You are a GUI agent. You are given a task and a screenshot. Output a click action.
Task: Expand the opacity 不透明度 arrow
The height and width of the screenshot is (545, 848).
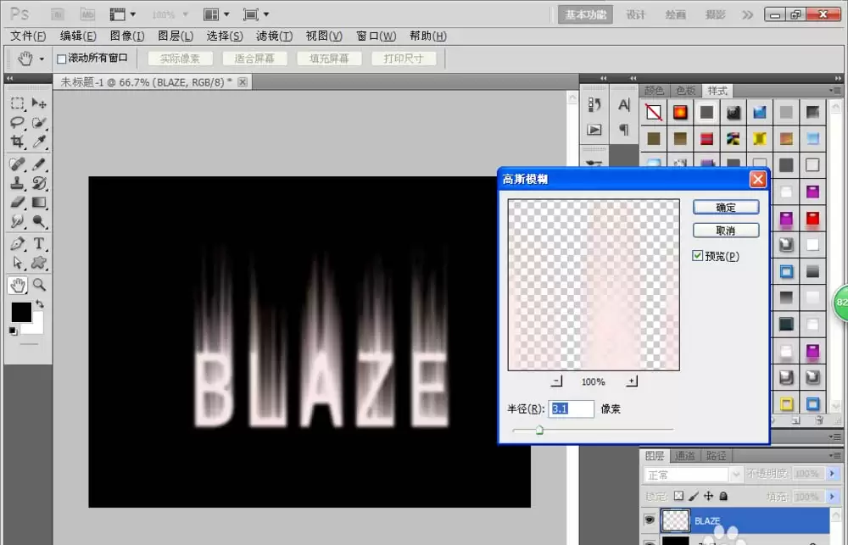[x=832, y=474]
